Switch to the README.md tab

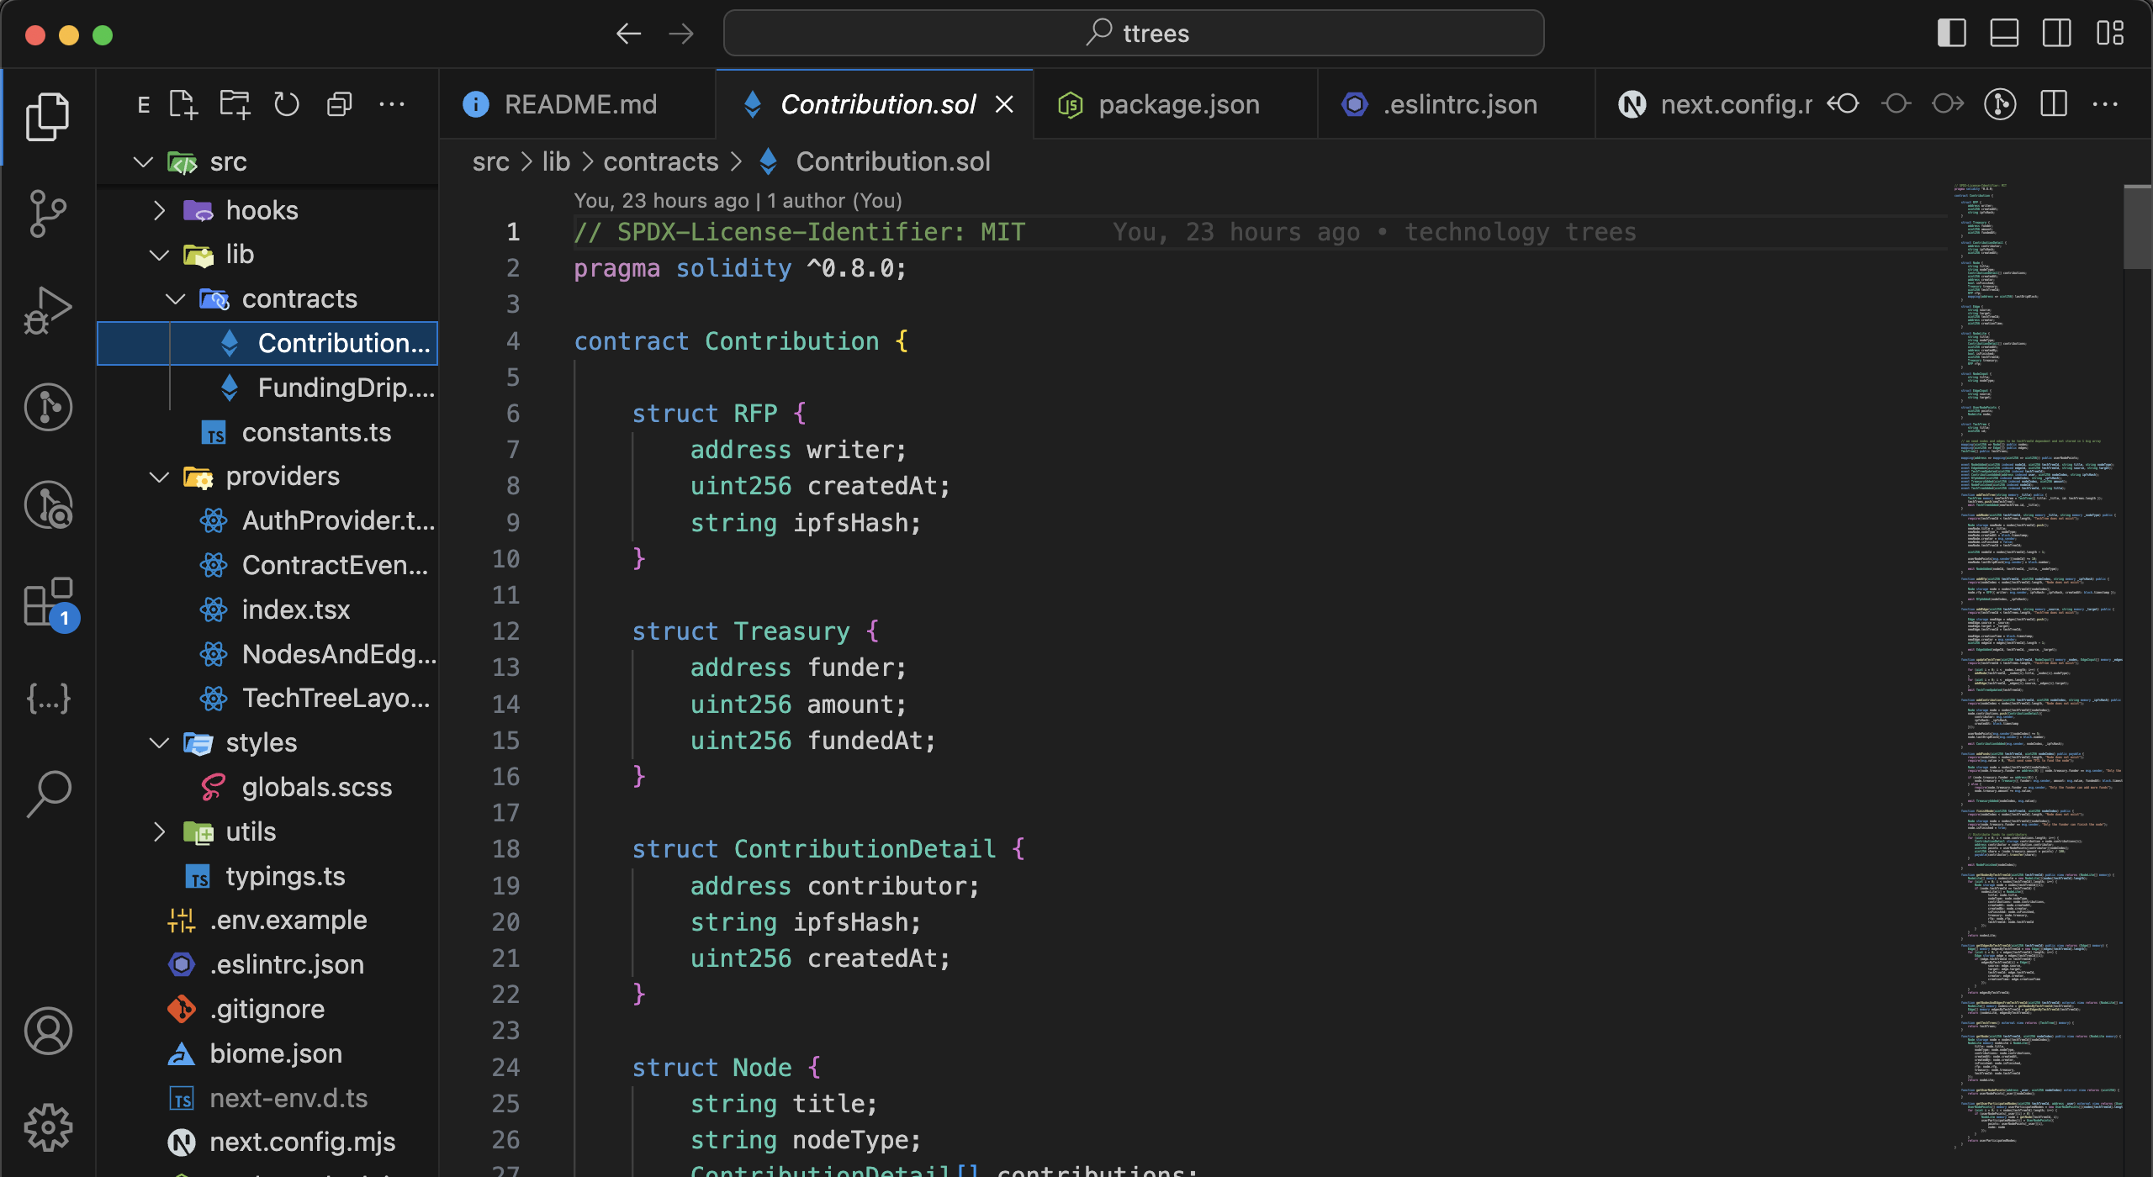pos(579,104)
